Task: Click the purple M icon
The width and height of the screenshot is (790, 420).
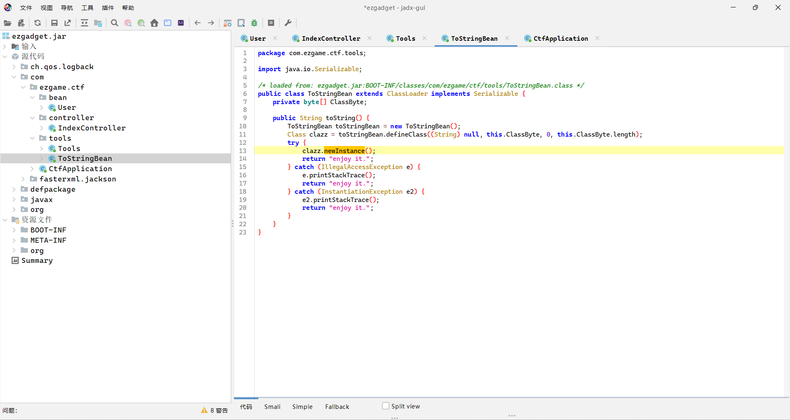Action: (181, 23)
